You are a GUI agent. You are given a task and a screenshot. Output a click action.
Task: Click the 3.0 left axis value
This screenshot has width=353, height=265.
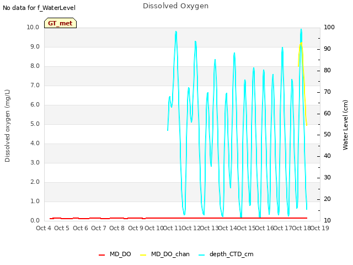pos(35,163)
